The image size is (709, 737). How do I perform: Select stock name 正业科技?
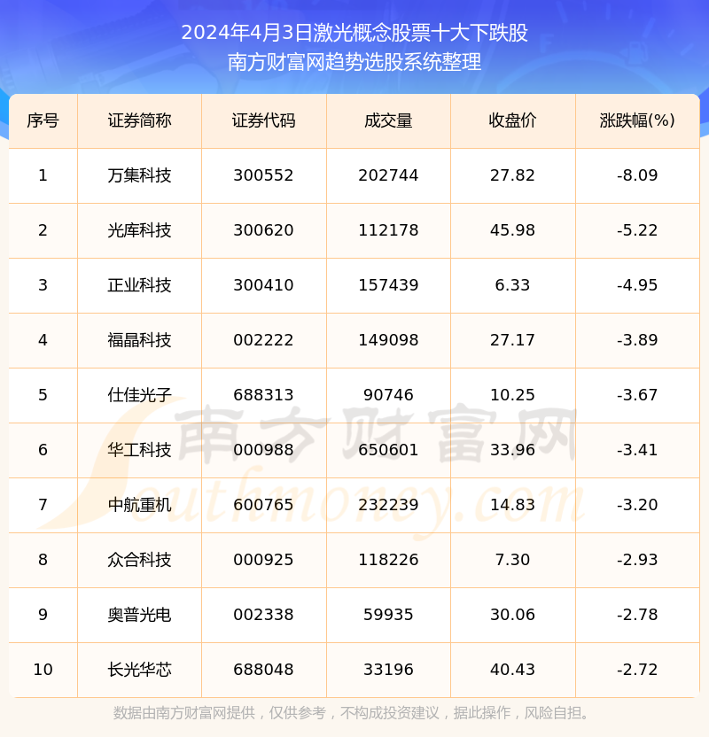pos(139,285)
